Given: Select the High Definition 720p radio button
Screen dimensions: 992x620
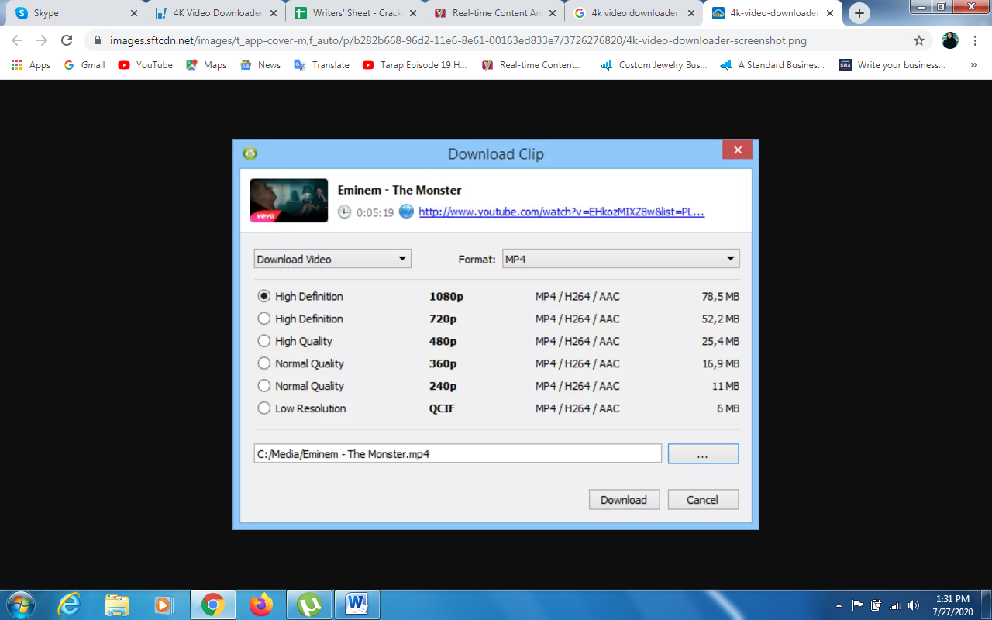Looking at the screenshot, I should [264, 319].
